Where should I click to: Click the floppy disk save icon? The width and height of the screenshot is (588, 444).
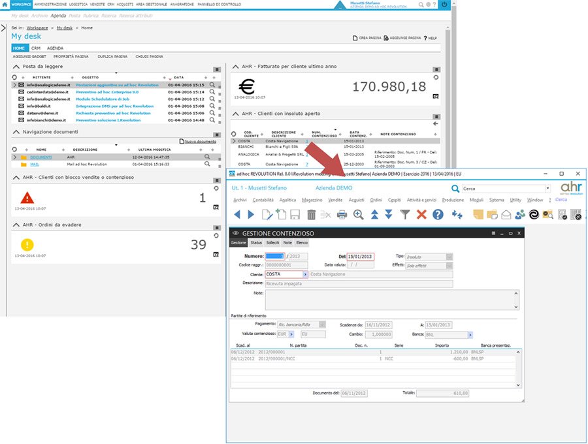295,215
